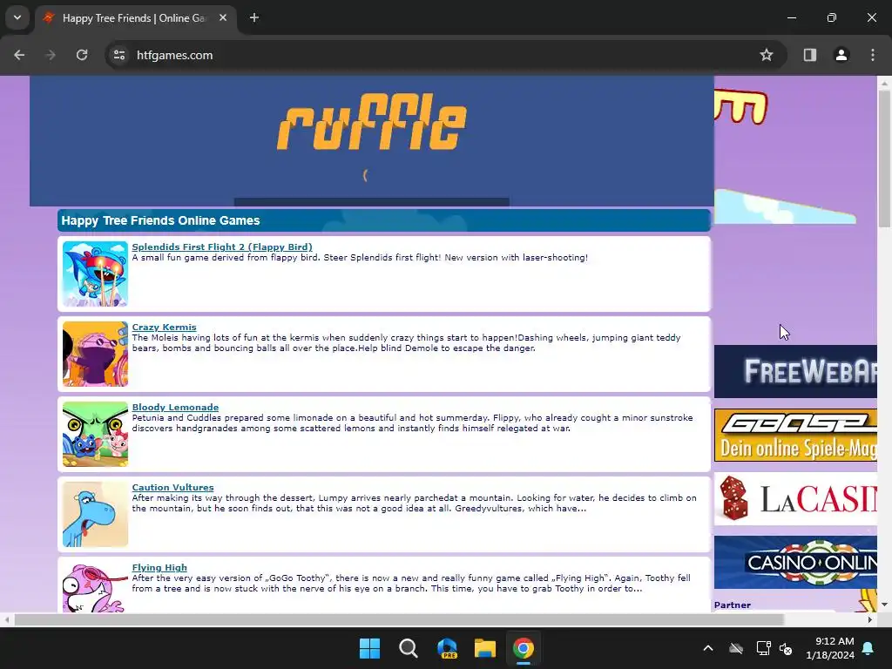The image size is (892, 669).
Task: Bookmark this page with the star icon
Action: coord(767,55)
